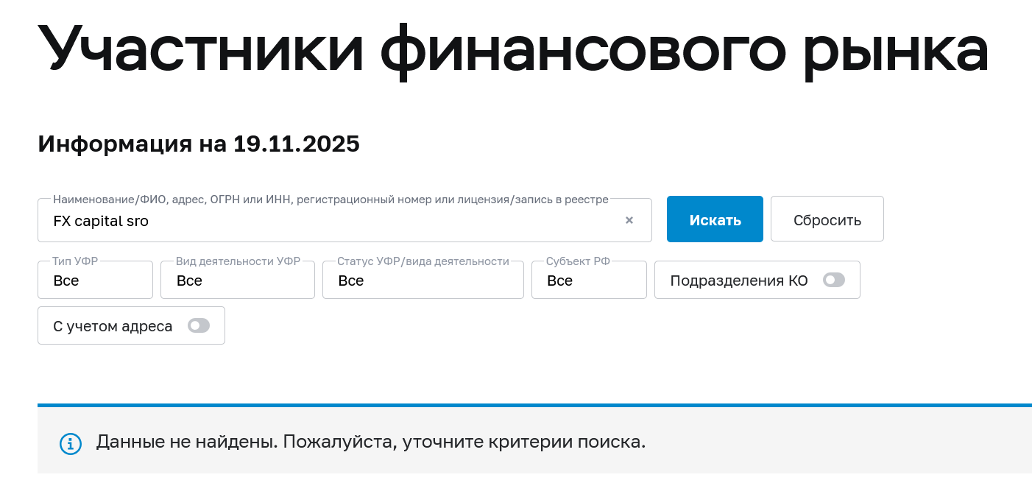
Task: Expand the Вид деятельности УФР dropdown
Action: pyautogui.click(x=237, y=281)
